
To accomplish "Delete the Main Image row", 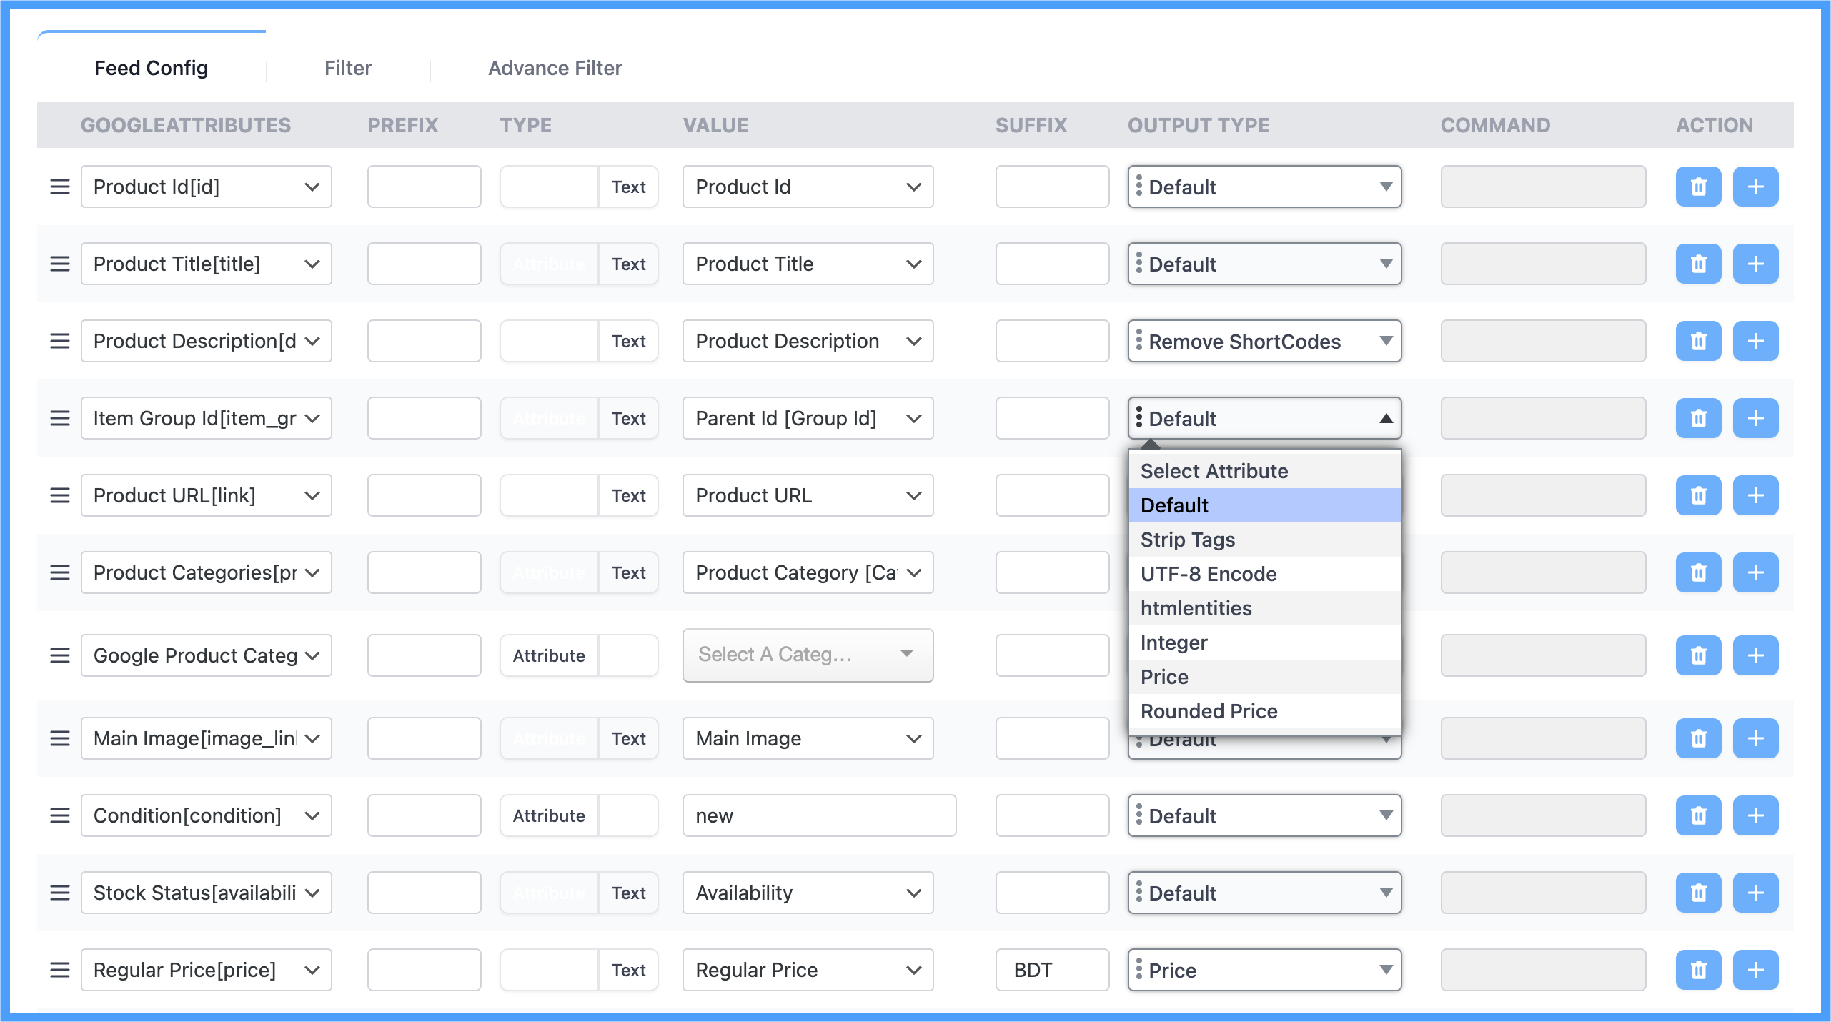I will (1698, 738).
